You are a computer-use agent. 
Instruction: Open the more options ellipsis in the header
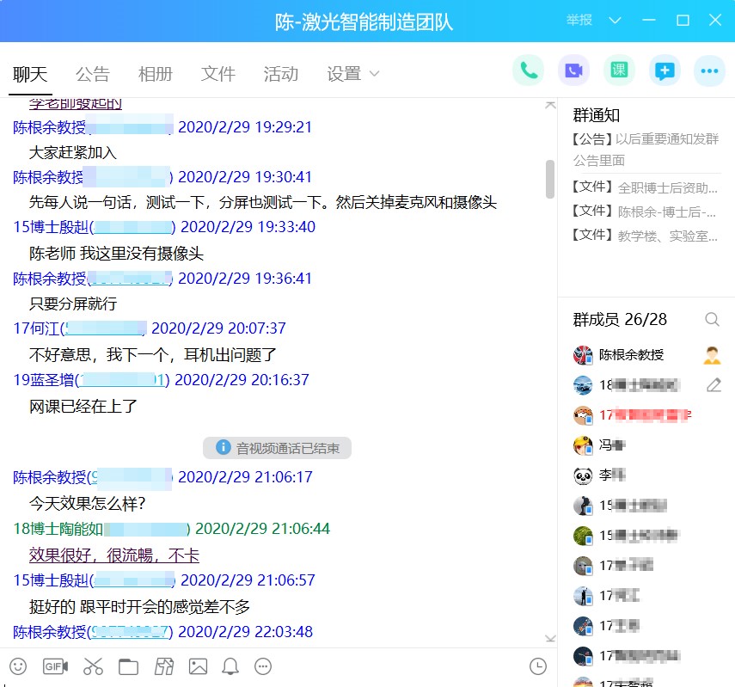[709, 71]
